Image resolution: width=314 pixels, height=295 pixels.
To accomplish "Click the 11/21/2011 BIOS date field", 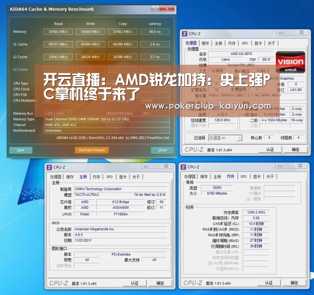I will point(120,240).
